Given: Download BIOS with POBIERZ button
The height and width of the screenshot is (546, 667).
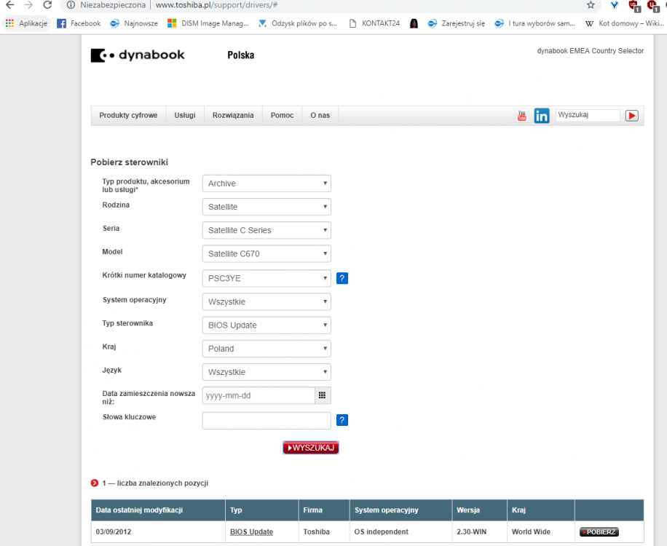Looking at the screenshot, I should click(599, 532).
